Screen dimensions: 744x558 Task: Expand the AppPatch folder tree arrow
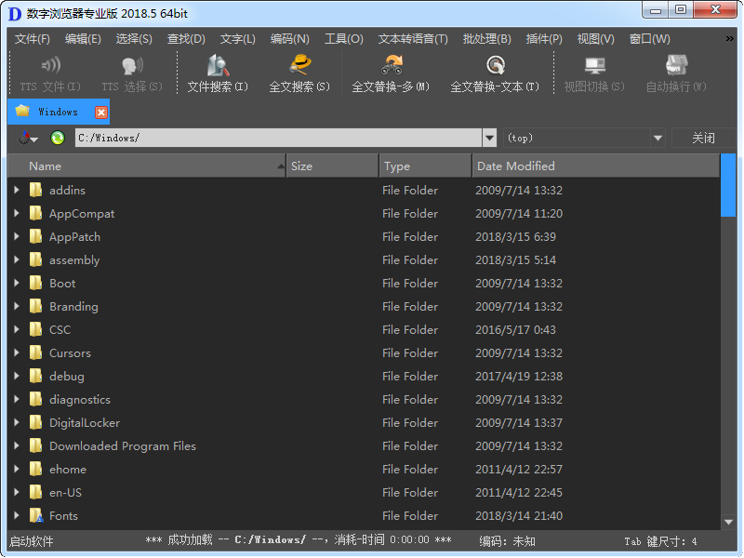17,236
